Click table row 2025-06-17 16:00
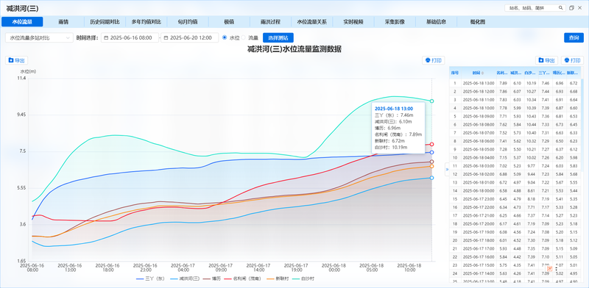Viewport: 589px width, 288px height. pyautogui.click(x=515, y=256)
